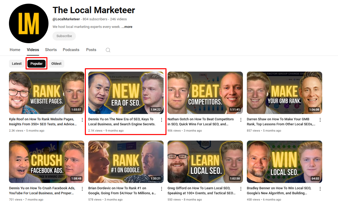Open the options menu on Darren Shaw's video
Viewport: 338px width, 204px height.
(x=320, y=120)
